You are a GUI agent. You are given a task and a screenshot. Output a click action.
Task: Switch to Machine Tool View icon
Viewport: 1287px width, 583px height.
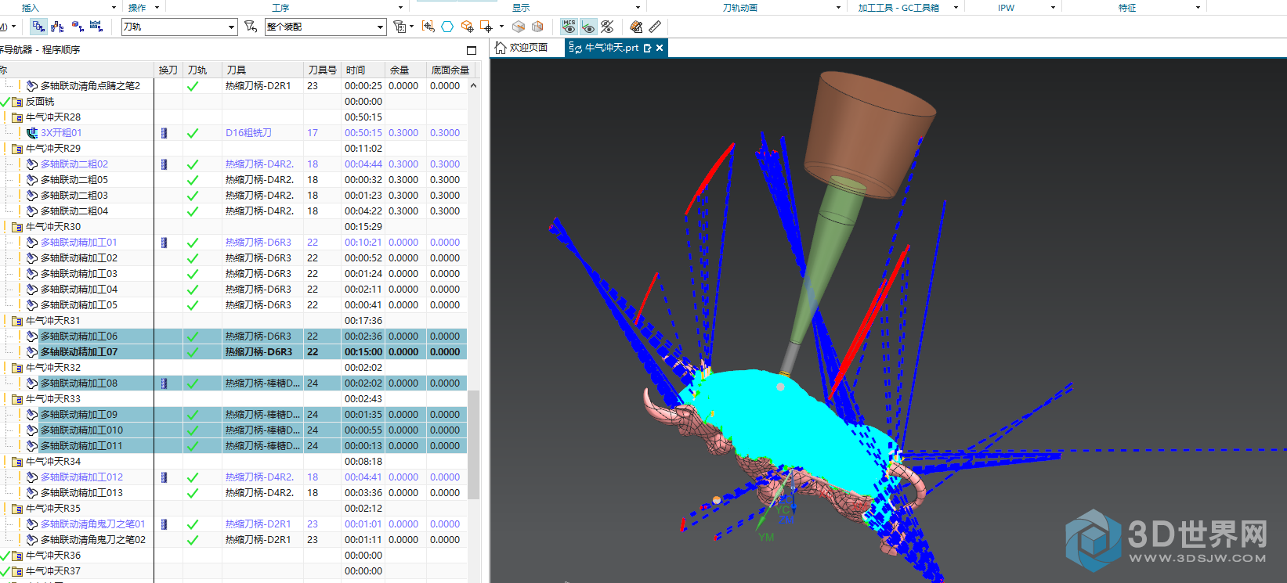click(x=58, y=27)
